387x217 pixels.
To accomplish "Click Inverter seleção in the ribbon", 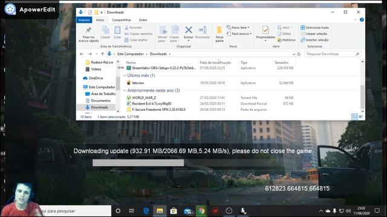I will 314,40.
